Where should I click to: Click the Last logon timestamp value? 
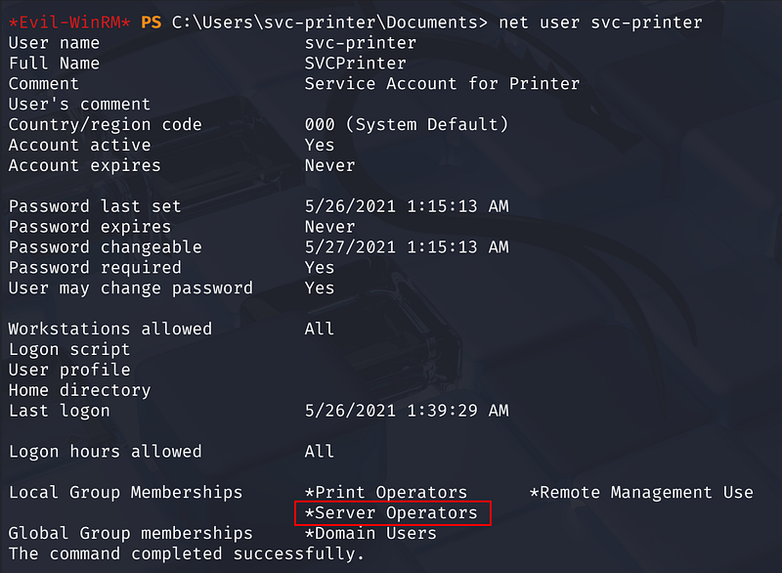(x=407, y=411)
